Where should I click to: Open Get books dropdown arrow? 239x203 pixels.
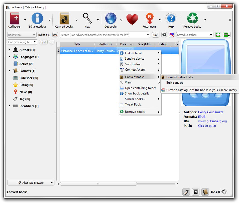[121, 20]
